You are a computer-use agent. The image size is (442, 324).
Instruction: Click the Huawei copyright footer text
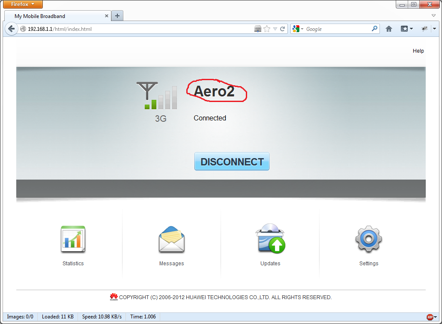coord(225,297)
